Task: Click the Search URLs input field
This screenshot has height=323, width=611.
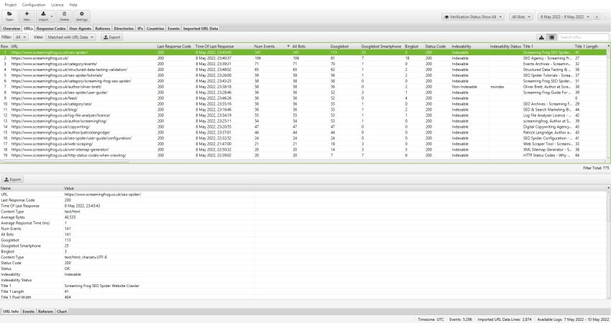Action: (x=584, y=37)
